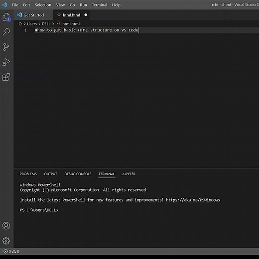Open the Extensions view icon
This screenshot has height=259, width=259.
click(6, 77)
